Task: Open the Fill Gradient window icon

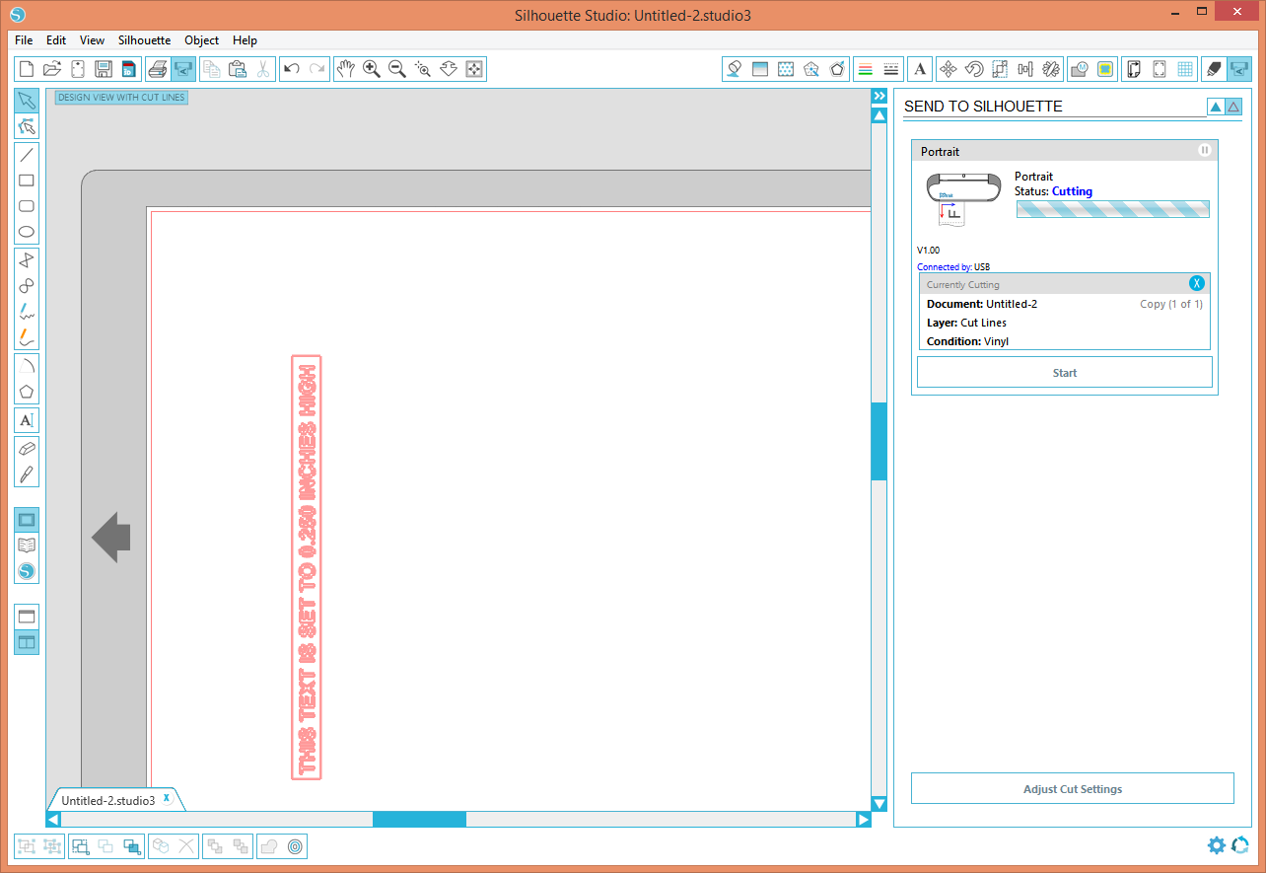Action: click(760, 69)
